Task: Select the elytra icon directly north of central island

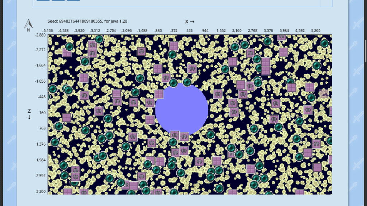Action: tap(192, 68)
